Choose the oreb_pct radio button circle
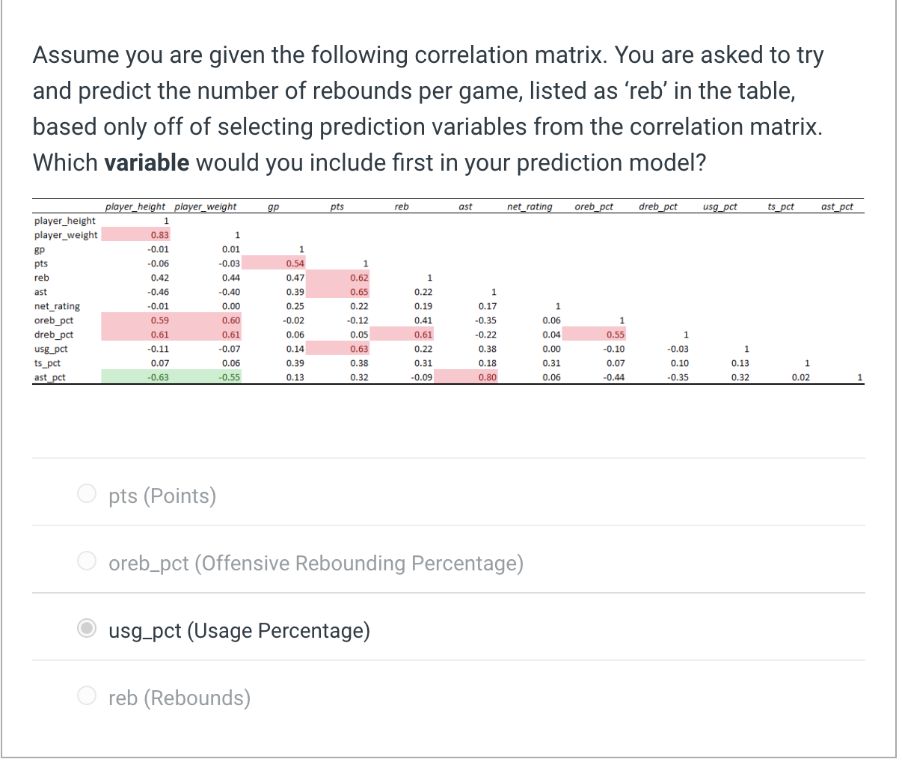This screenshot has width=902, height=762. (x=88, y=561)
